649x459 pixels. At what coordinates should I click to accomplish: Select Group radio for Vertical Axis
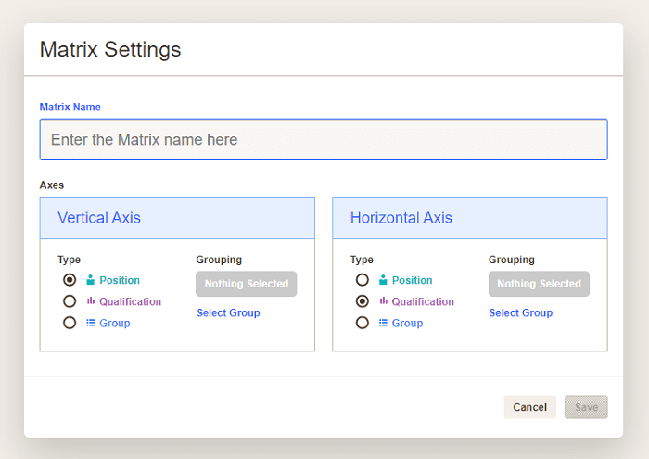(x=70, y=323)
